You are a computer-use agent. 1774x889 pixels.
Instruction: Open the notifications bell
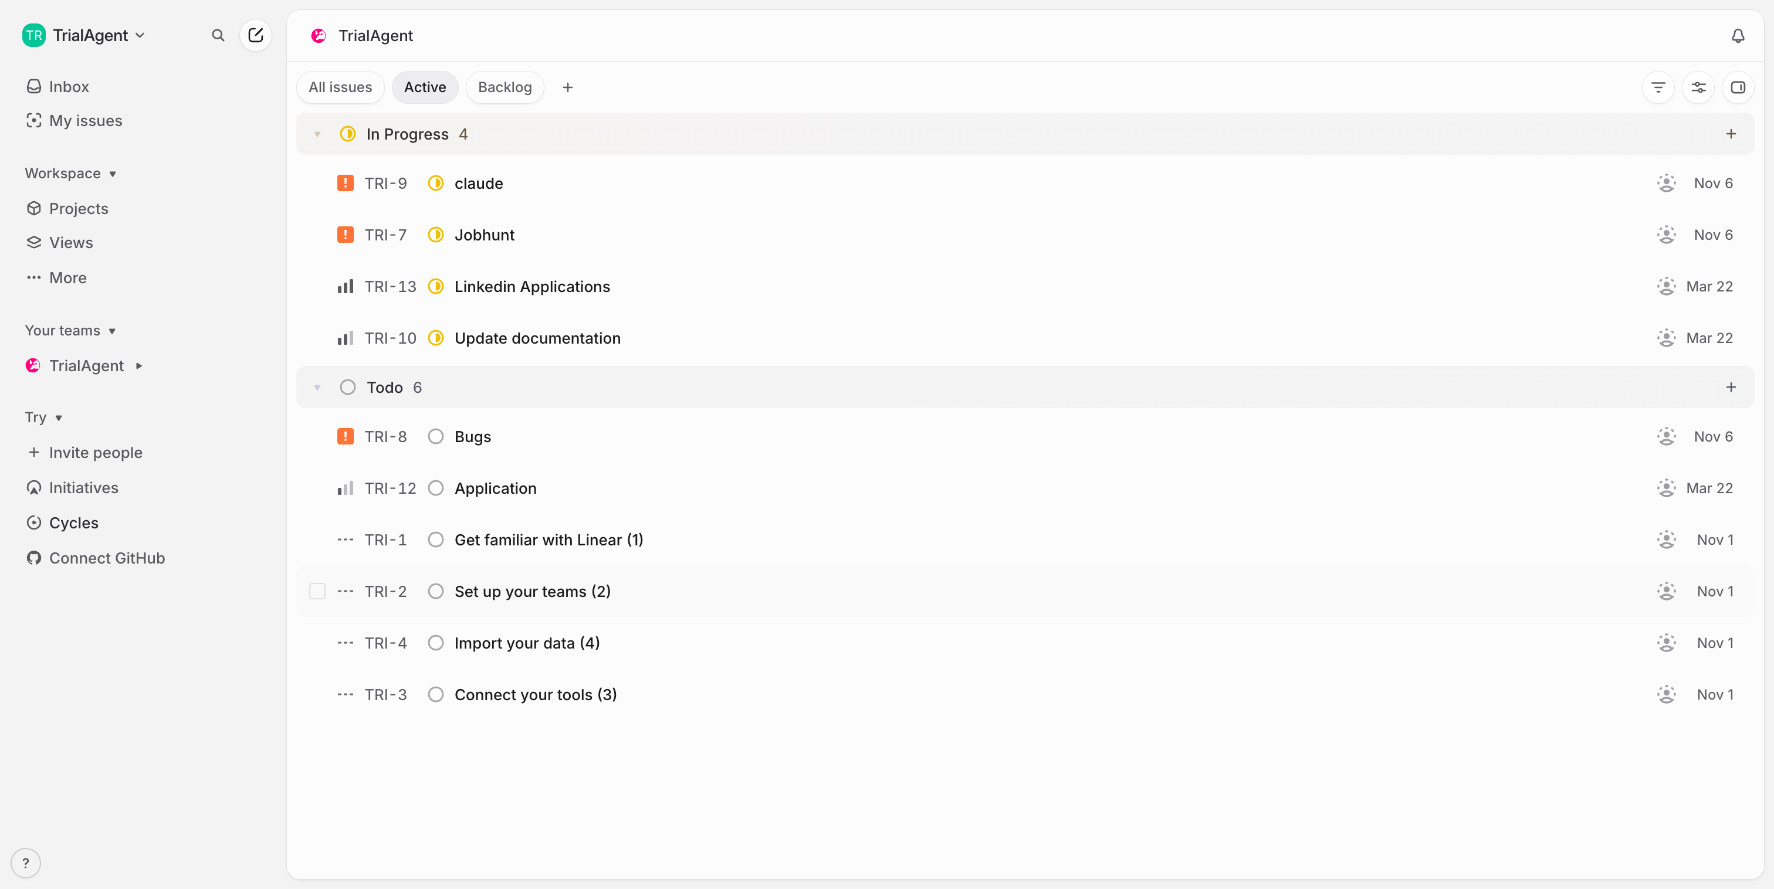pos(1738,36)
